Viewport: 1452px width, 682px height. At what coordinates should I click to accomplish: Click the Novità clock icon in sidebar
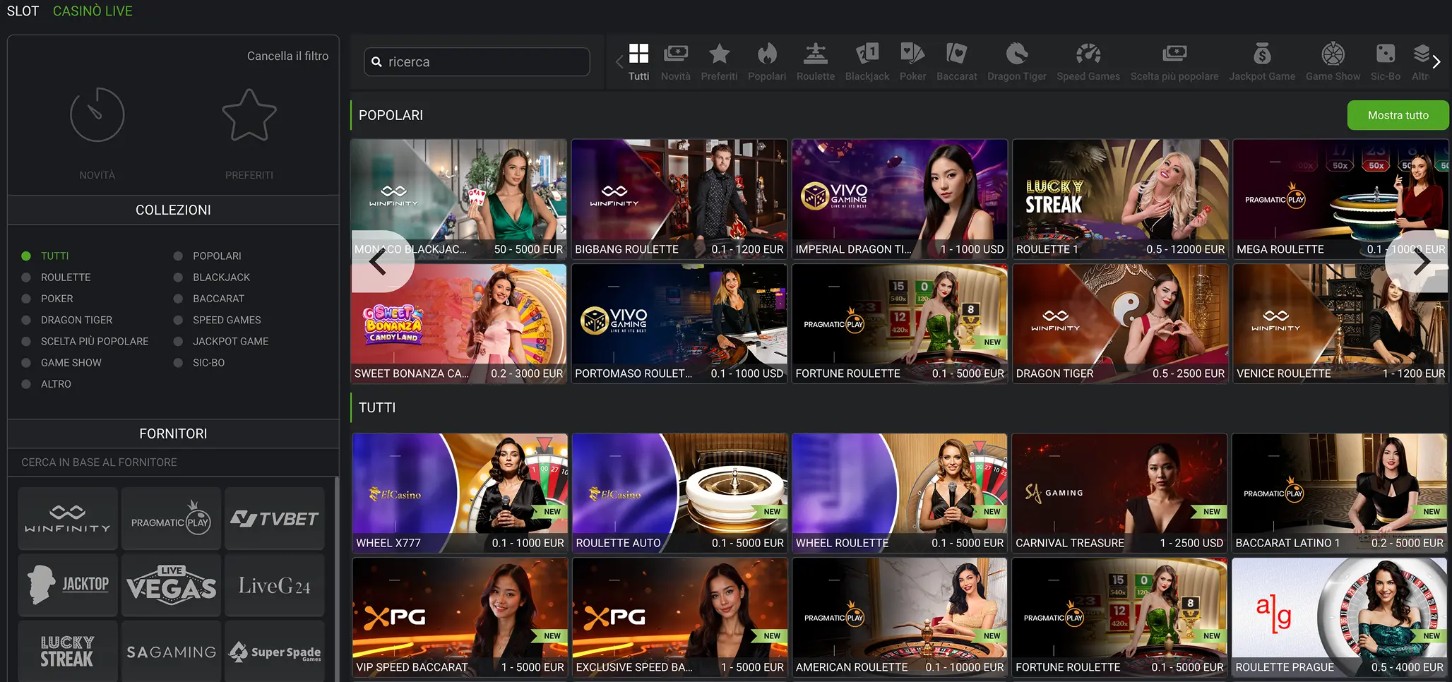click(97, 115)
